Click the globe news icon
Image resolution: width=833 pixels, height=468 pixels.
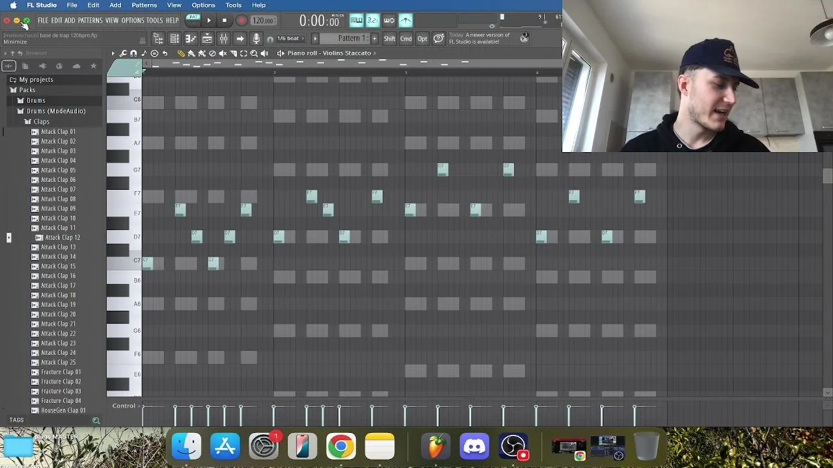tap(524, 38)
